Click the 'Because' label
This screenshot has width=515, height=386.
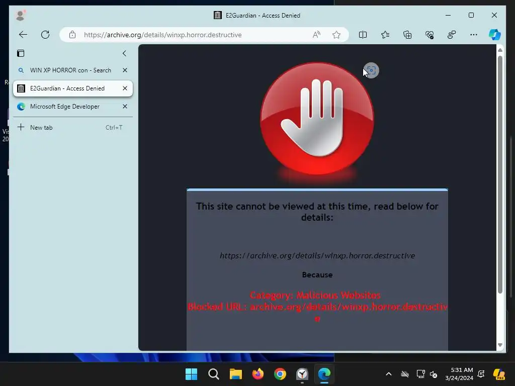317,275
